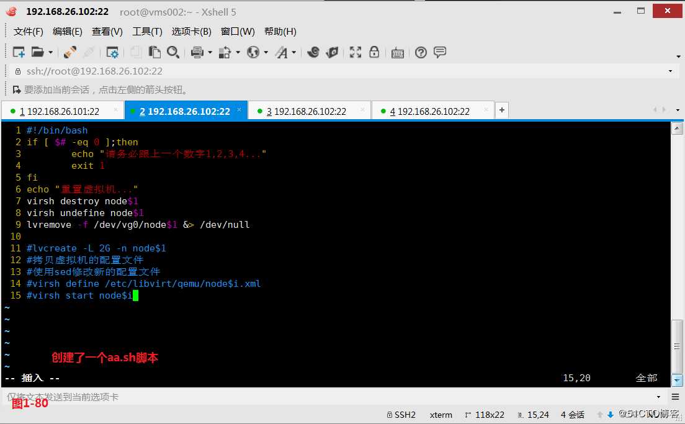Click the speech bubble feedback icon
The image size is (685, 424).
440,52
